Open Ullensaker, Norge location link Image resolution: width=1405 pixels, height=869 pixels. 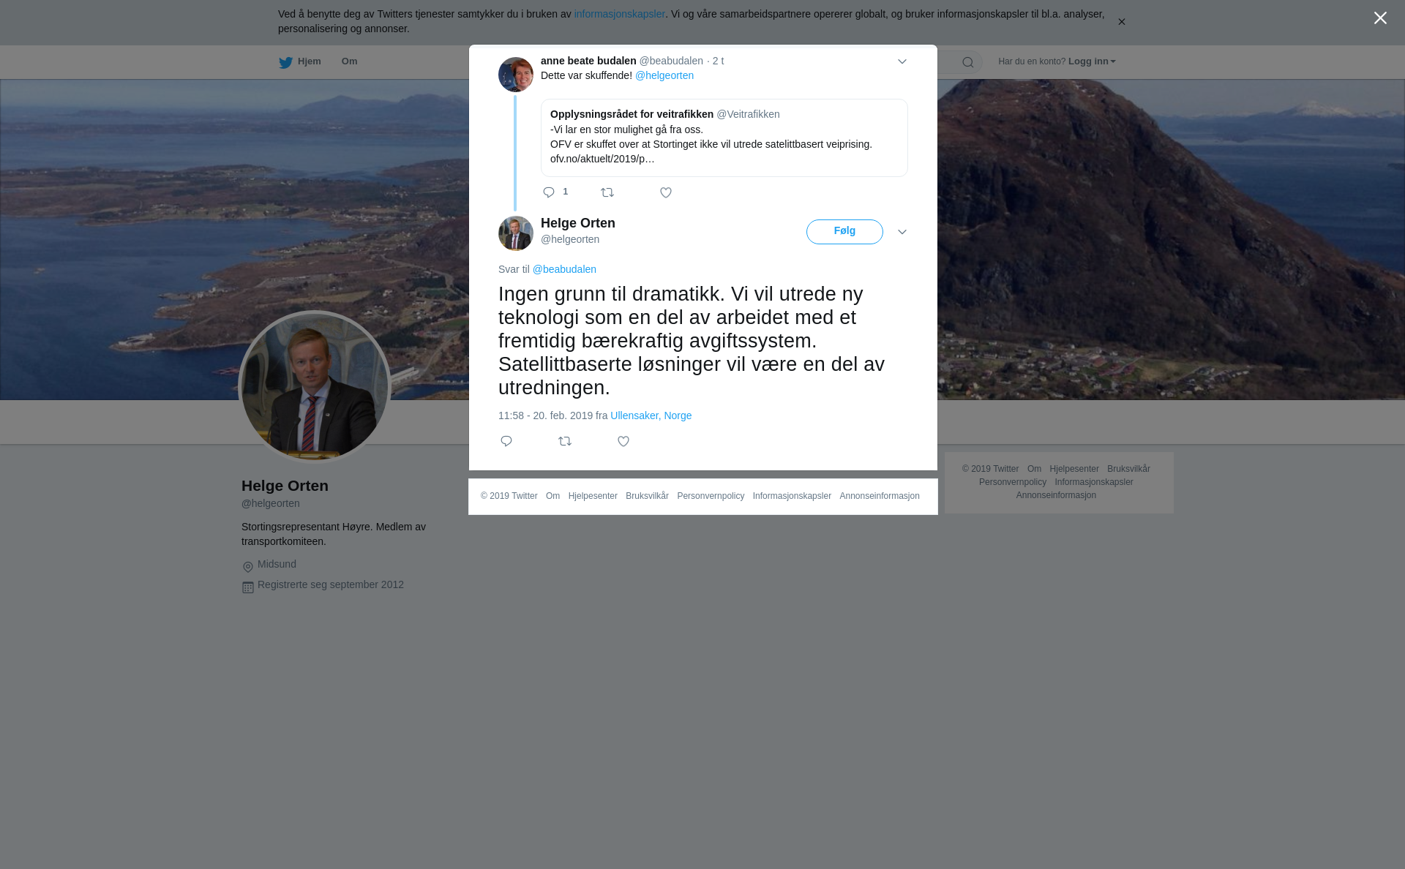tap(651, 415)
